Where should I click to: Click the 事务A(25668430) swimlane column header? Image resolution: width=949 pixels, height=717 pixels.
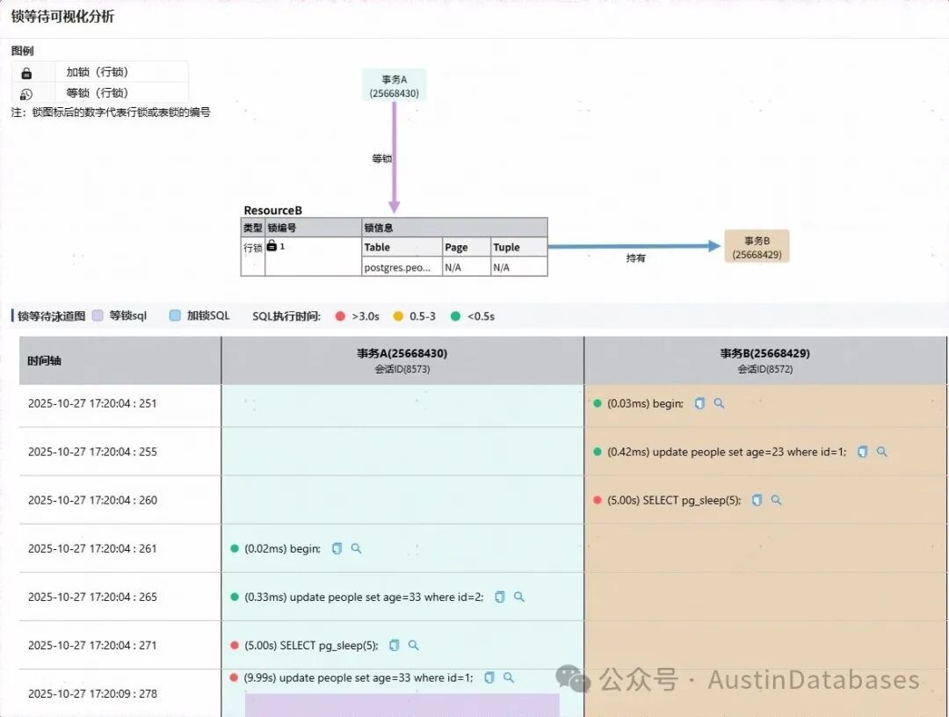point(402,360)
